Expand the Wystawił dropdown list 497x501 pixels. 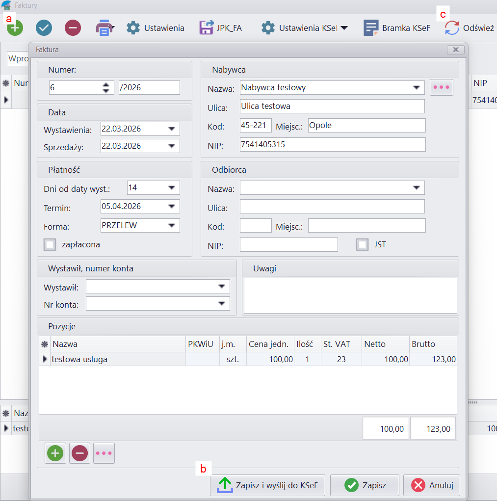point(221,287)
